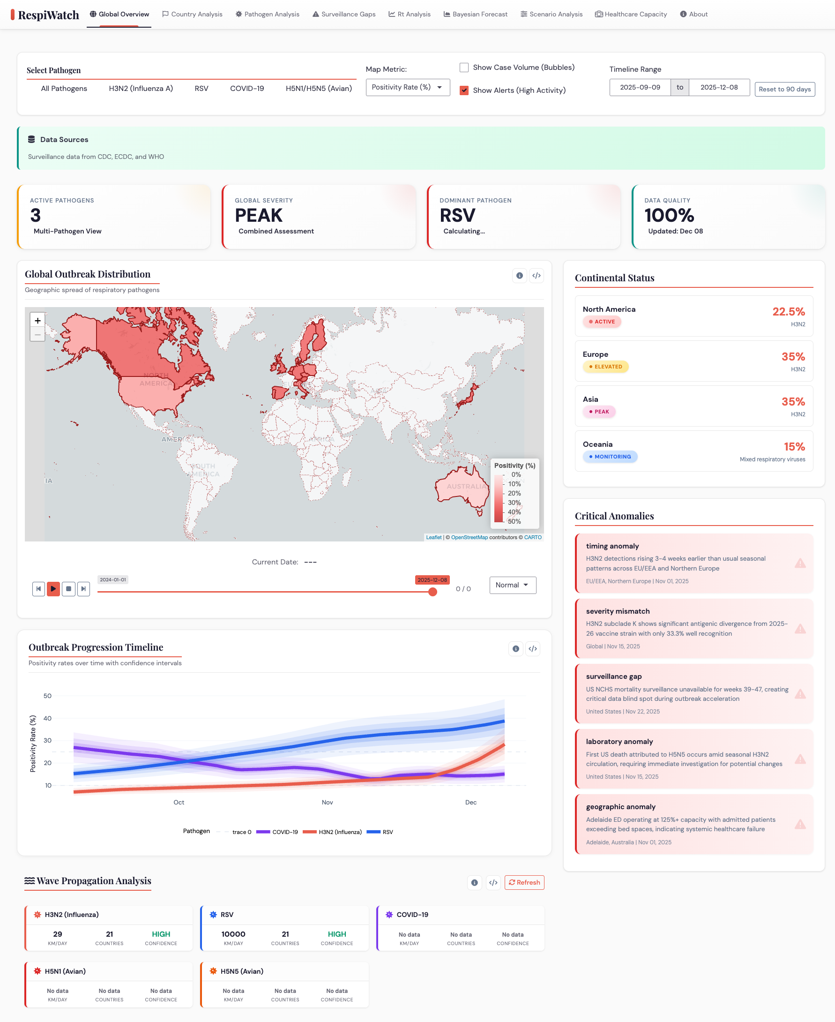Viewport: 835px width, 1022px height.
Task: Open the Map Metric dropdown
Action: click(407, 87)
